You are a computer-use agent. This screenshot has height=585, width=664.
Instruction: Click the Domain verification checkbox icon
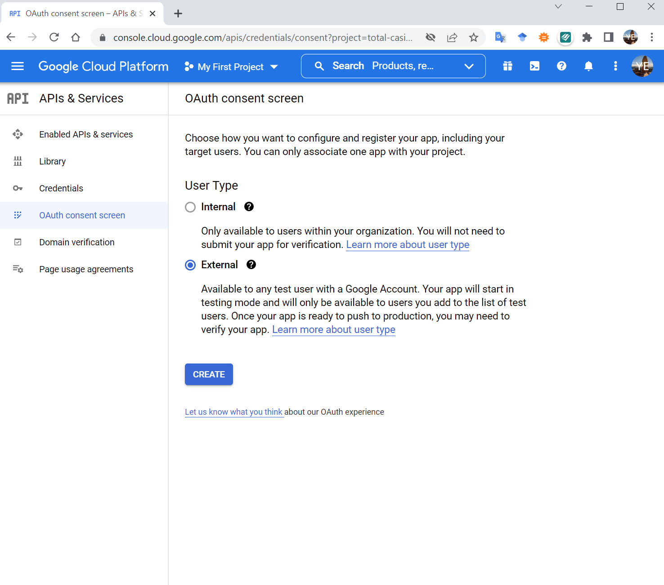(18, 242)
